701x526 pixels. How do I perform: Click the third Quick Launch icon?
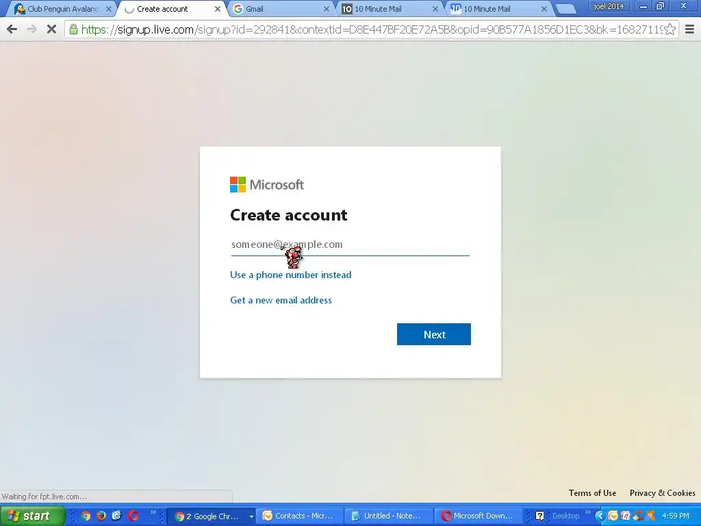(x=116, y=516)
